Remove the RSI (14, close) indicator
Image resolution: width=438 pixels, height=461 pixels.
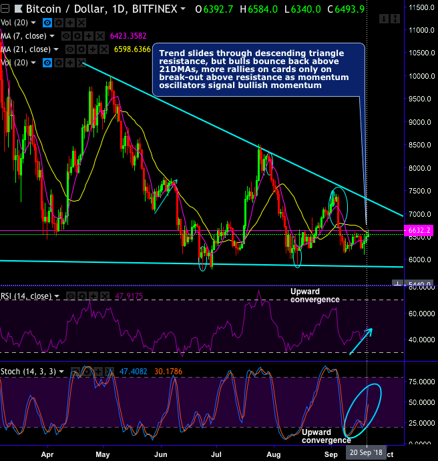(x=105, y=296)
